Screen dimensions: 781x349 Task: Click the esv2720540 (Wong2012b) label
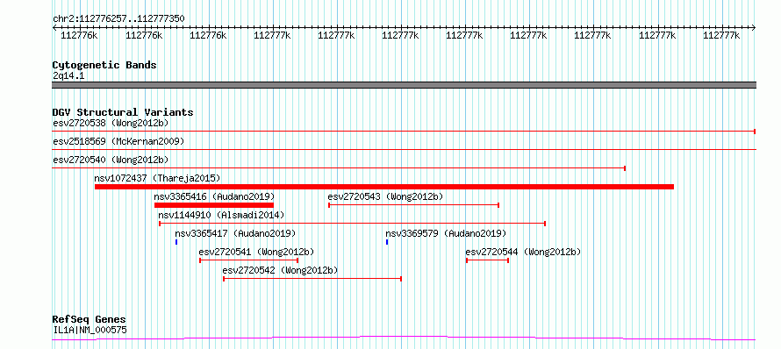click(x=111, y=160)
